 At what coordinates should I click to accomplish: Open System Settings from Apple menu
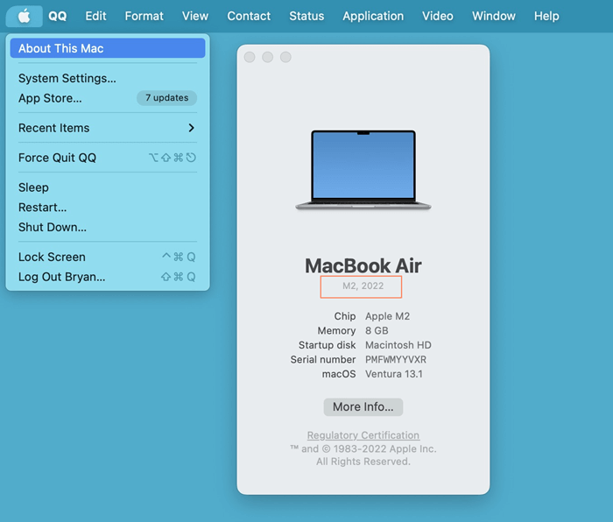(67, 78)
